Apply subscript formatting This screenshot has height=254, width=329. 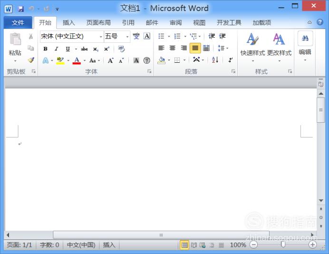(x=96, y=49)
